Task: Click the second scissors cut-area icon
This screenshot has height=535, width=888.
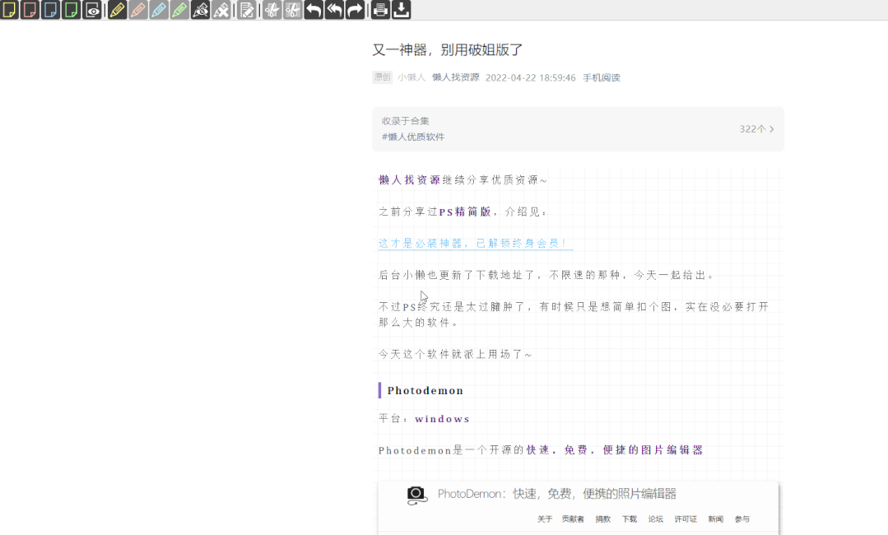Action: tap(293, 10)
